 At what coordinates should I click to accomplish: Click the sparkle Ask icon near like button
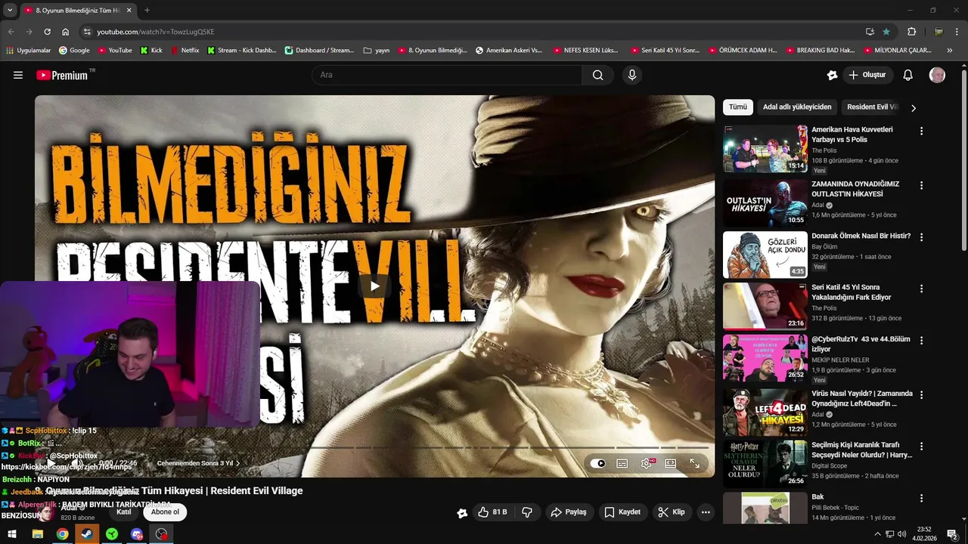[462, 512]
